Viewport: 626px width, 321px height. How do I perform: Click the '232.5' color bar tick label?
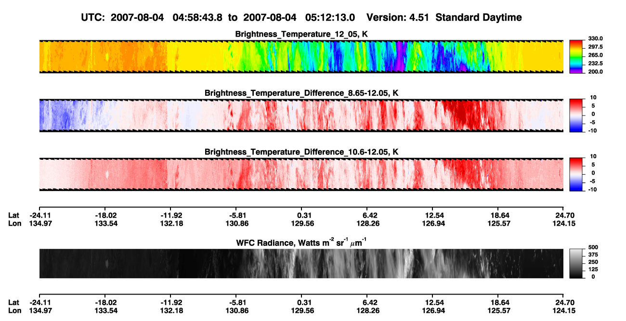pyautogui.click(x=594, y=64)
